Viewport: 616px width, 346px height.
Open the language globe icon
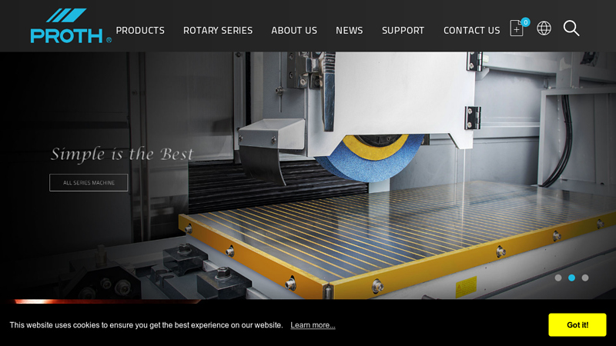544,28
